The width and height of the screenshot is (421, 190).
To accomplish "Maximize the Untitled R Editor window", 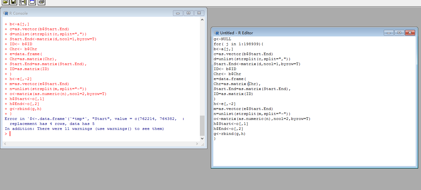I will click(x=399, y=33).
